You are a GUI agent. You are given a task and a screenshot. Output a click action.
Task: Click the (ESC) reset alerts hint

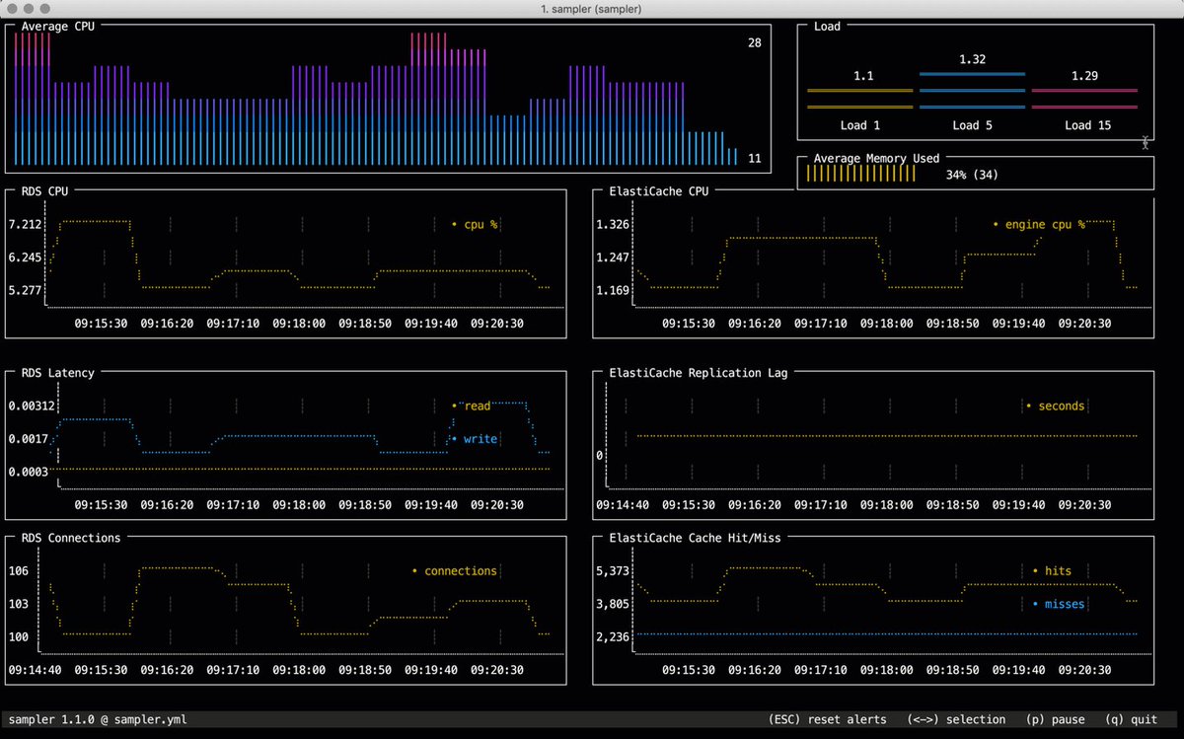click(827, 719)
